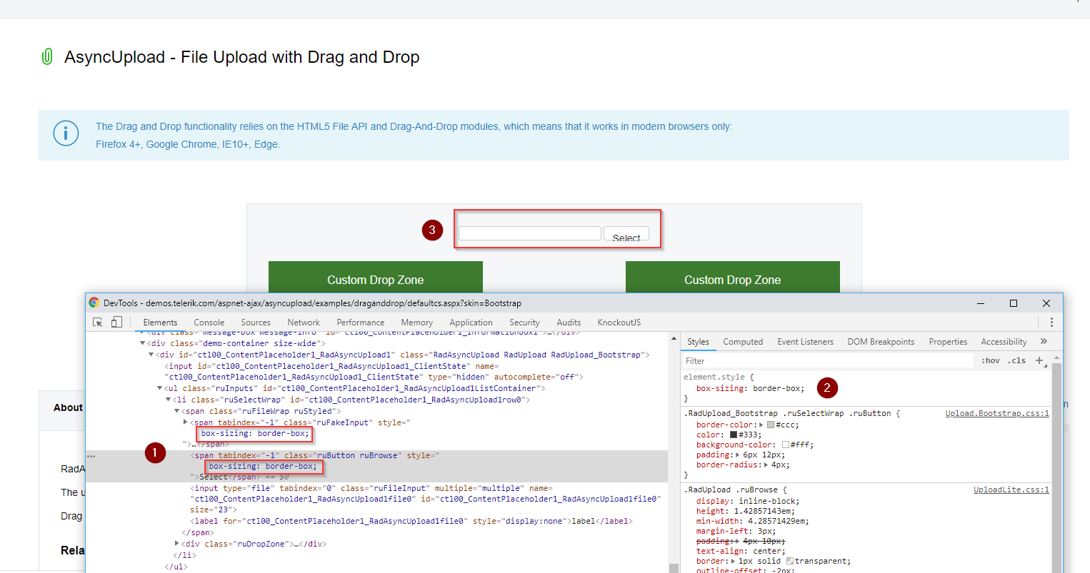
Task: Click the #fff background-color swatch
Action: (786, 445)
